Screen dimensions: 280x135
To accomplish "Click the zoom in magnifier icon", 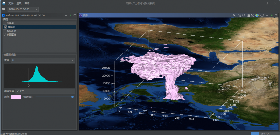I will (239, 15).
